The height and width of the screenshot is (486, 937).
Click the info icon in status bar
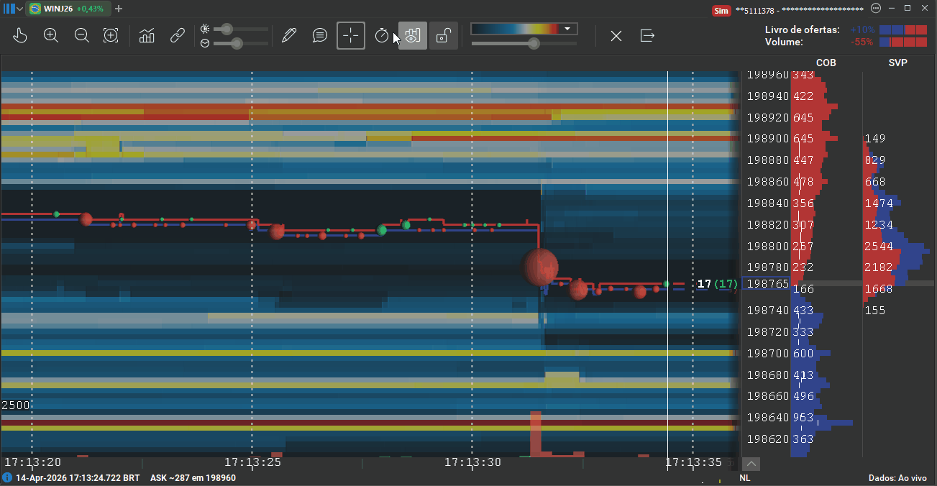point(7,477)
